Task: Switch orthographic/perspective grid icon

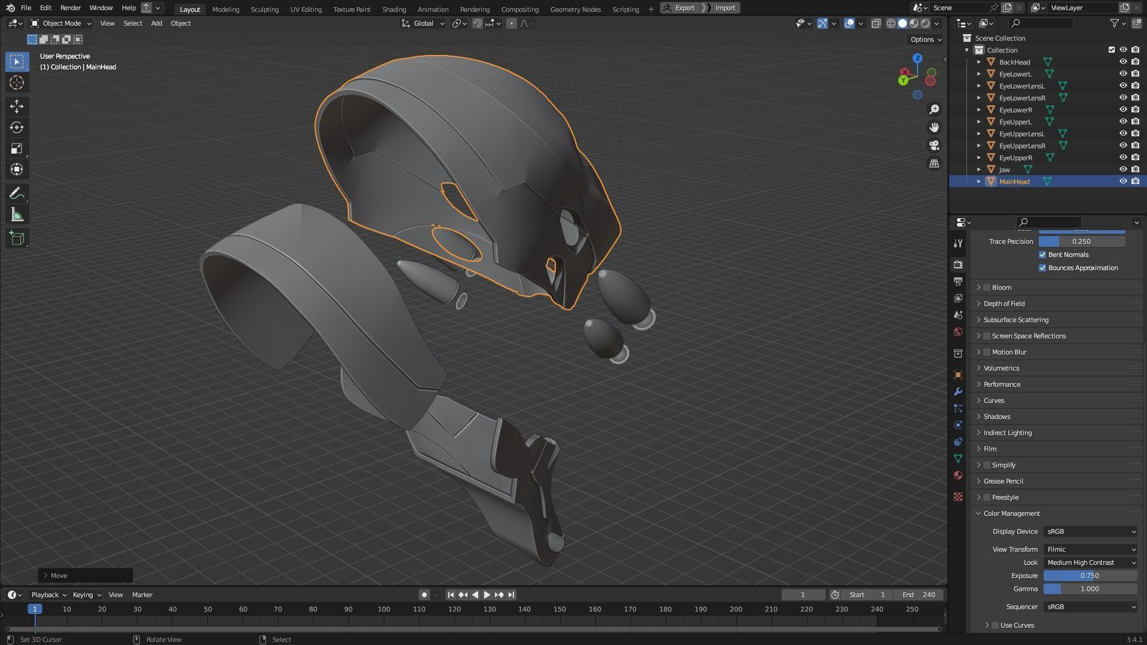Action: [x=934, y=163]
